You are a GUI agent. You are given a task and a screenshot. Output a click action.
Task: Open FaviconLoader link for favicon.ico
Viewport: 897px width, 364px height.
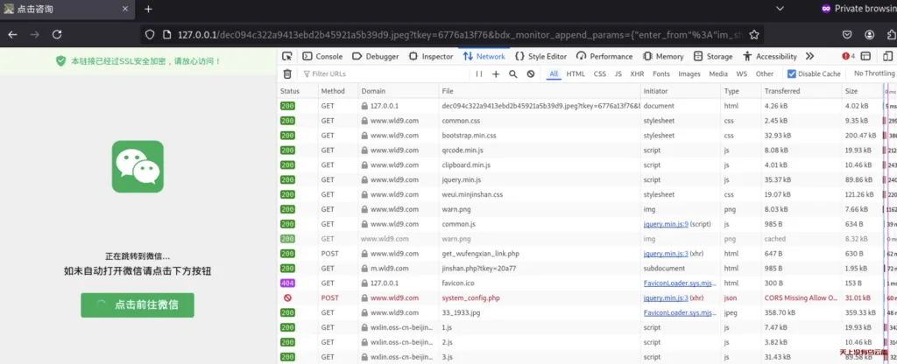(680, 283)
